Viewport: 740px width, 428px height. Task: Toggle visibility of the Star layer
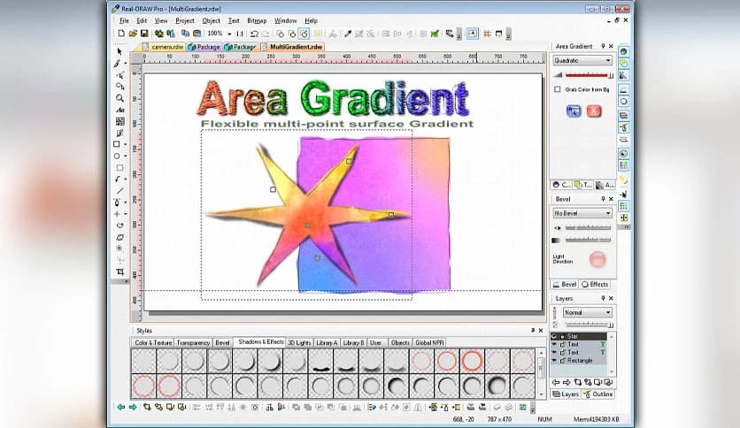(554, 336)
